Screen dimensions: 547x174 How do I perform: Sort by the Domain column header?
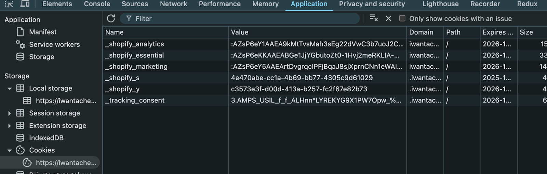[x=425, y=32]
